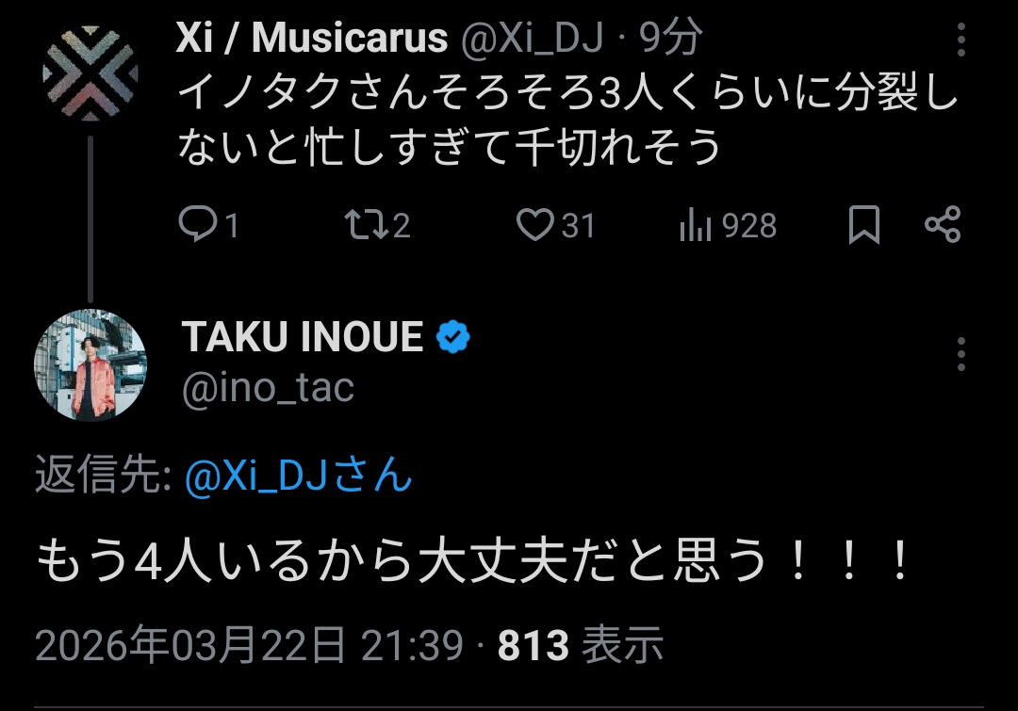Open more options for Xi's tweet
This screenshot has width=1018, height=711.
961,40
